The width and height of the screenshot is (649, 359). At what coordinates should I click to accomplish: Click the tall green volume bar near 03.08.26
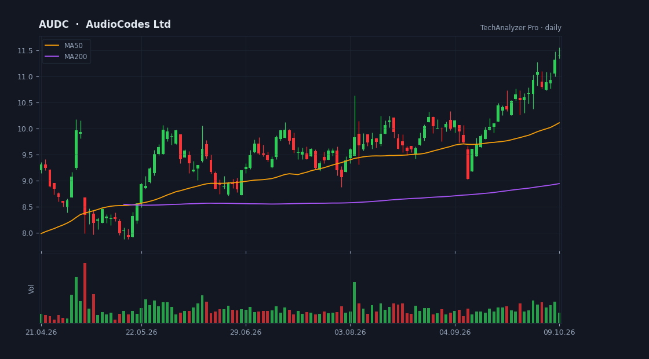pos(354,302)
